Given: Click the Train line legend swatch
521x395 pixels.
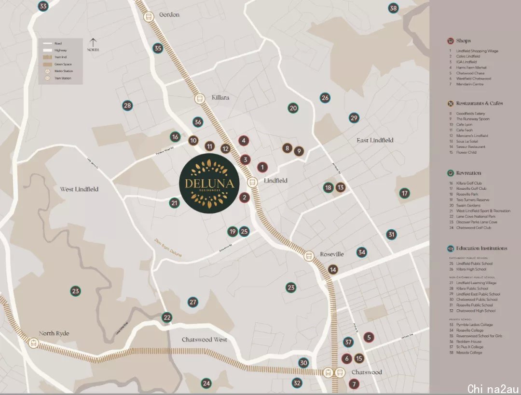Looking at the screenshot, I should click(47, 57).
